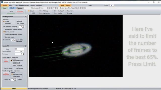The width and height of the screenshot is (161, 90).
Task: Toggle the Colour checkbox
Action: [29, 11]
